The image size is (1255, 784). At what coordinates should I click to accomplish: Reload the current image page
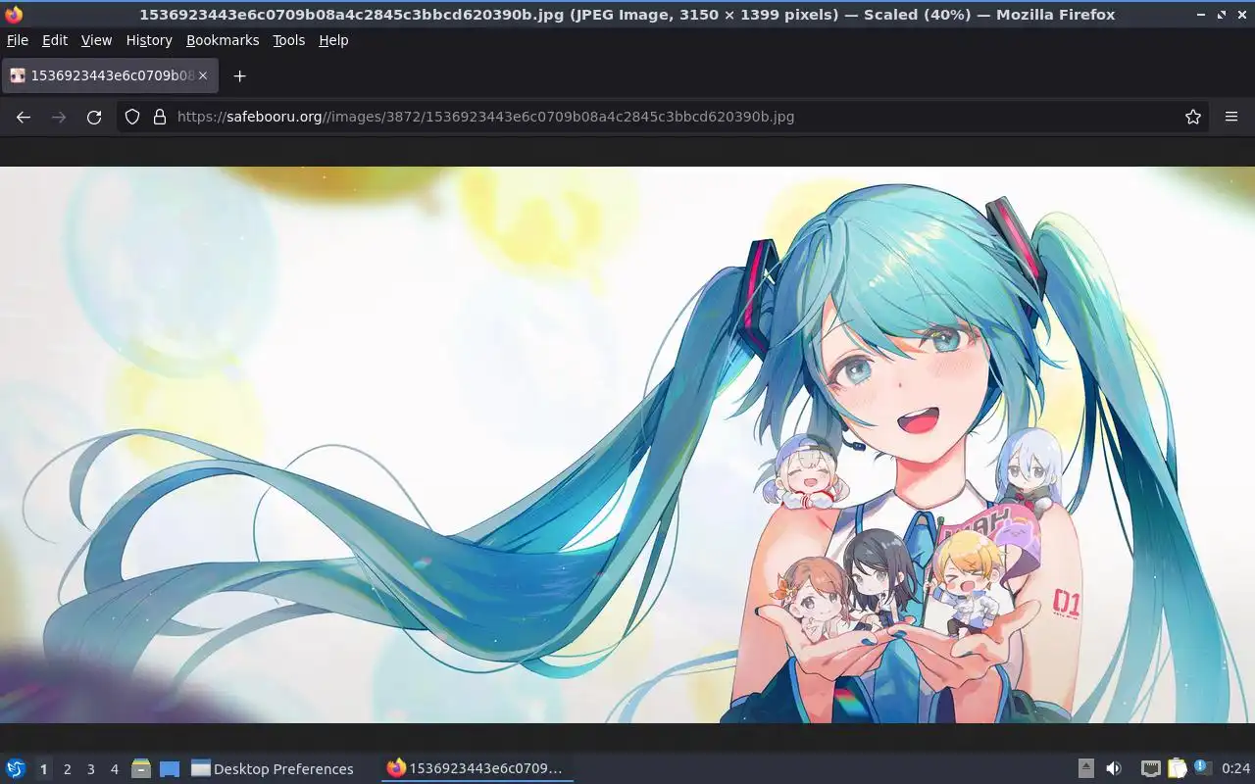pyautogui.click(x=94, y=117)
